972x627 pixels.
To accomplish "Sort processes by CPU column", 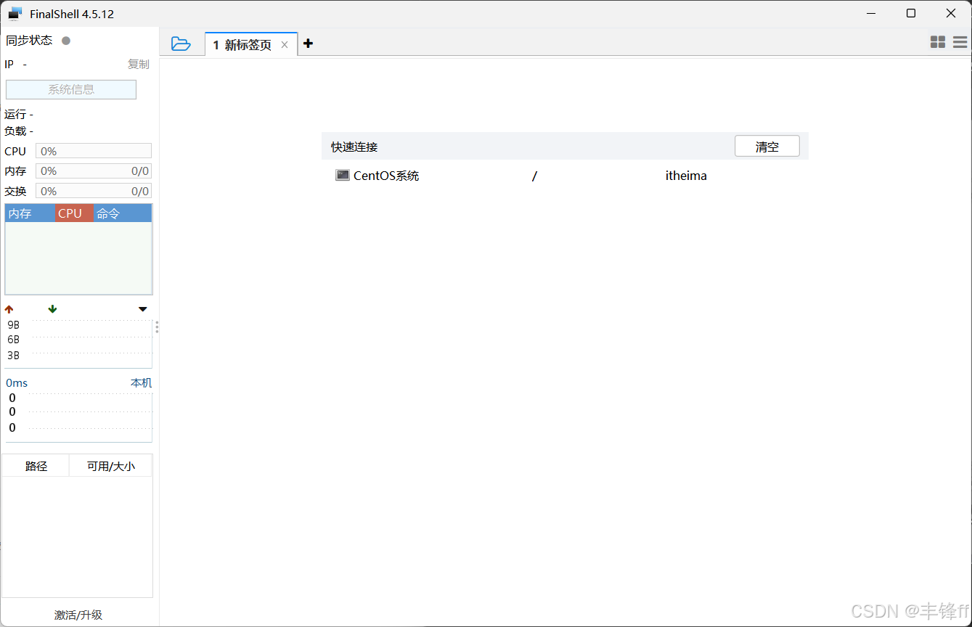I will point(74,213).
